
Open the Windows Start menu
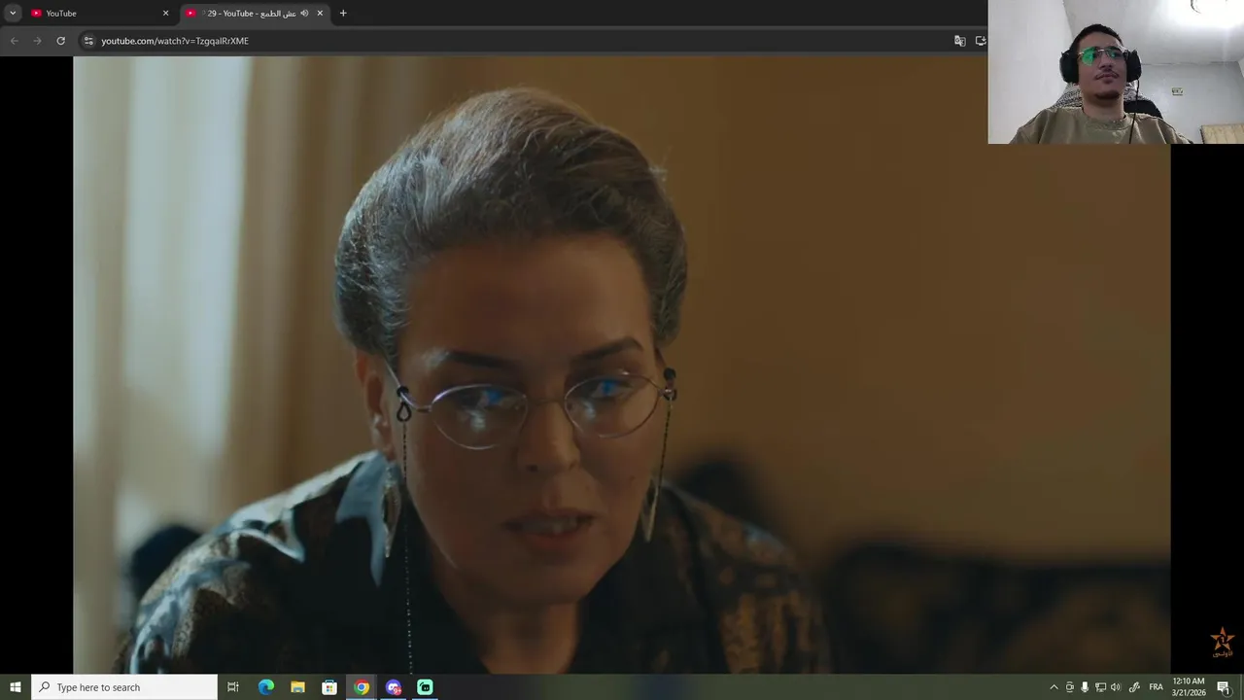[x=16, y=687]
